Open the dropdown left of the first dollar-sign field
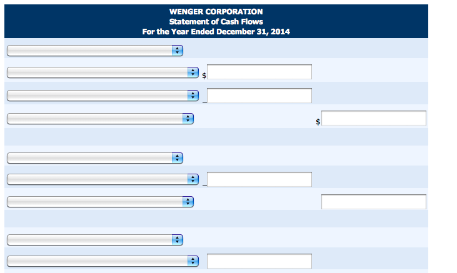 click(103, 72)
